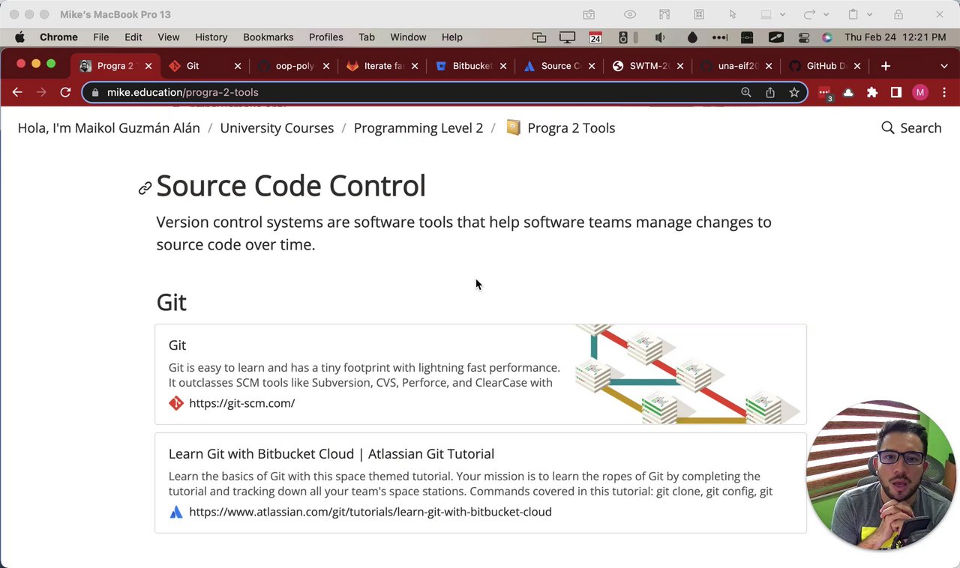Viewport: 960px width, 568px height.
Task: Open the History menu
Action: [x=211, y=37]
